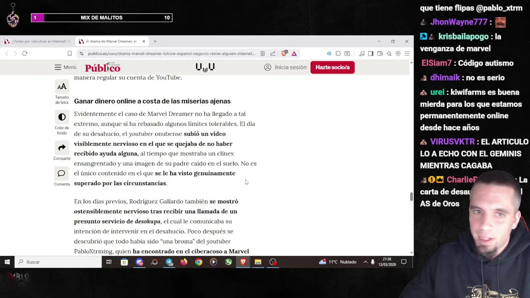Open the notification center icon

(x=404, y=262)
